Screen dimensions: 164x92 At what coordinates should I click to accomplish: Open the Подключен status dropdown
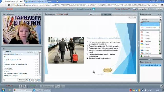coord(151,56)
